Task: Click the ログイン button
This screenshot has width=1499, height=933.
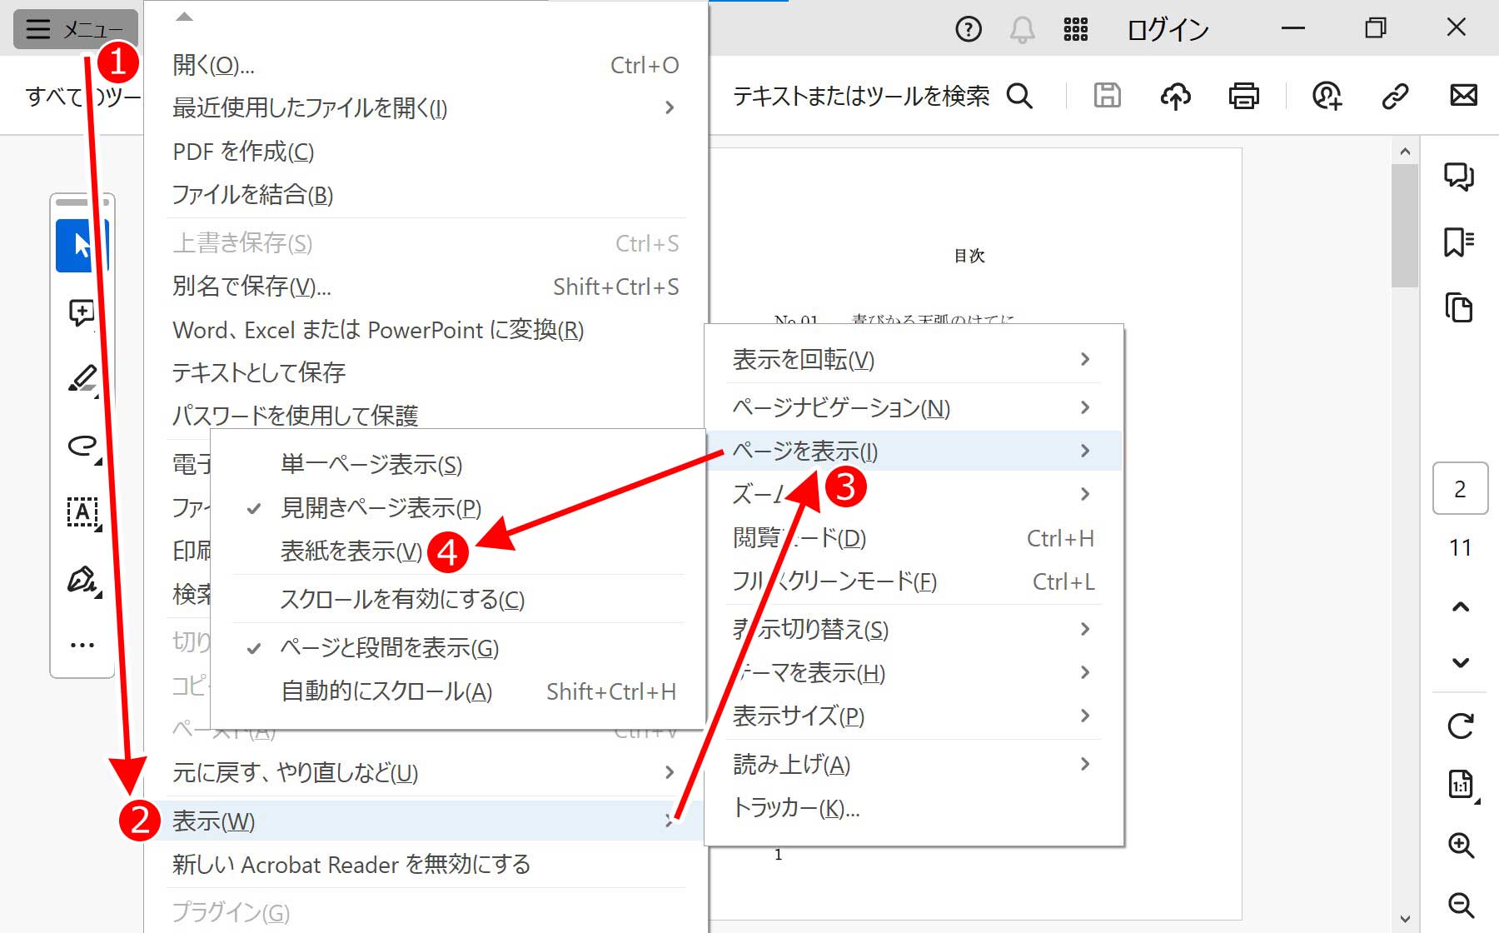Action: click(x=1168, y=30)
